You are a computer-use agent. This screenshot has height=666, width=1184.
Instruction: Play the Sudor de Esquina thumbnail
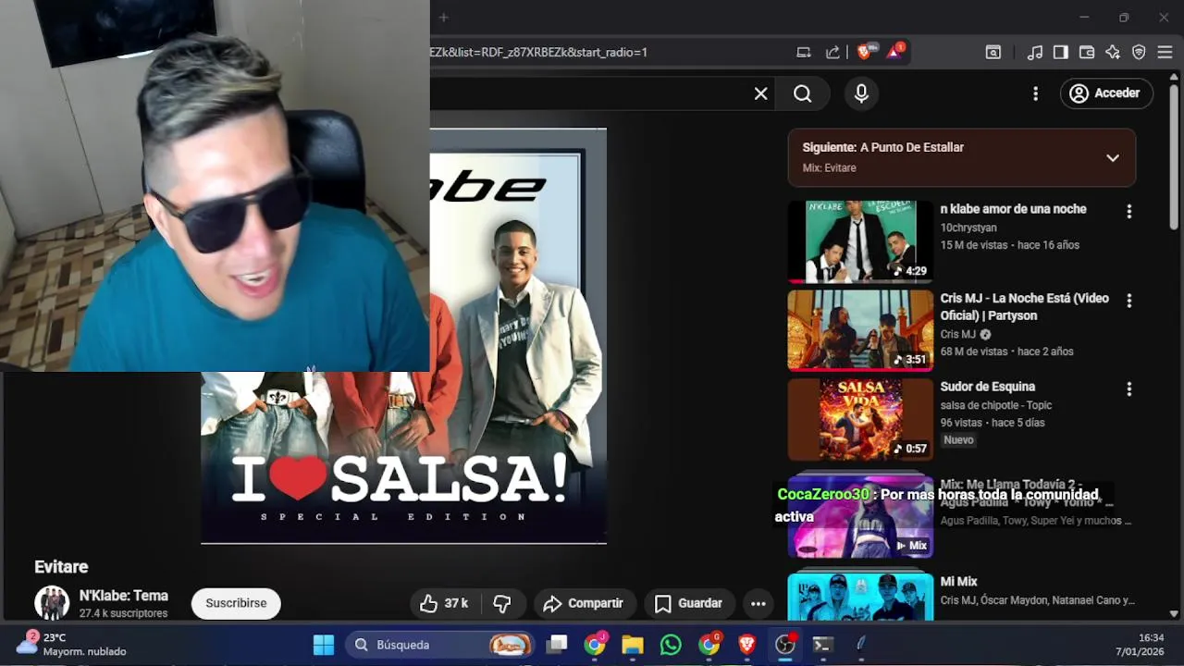(x=860, y=419)
